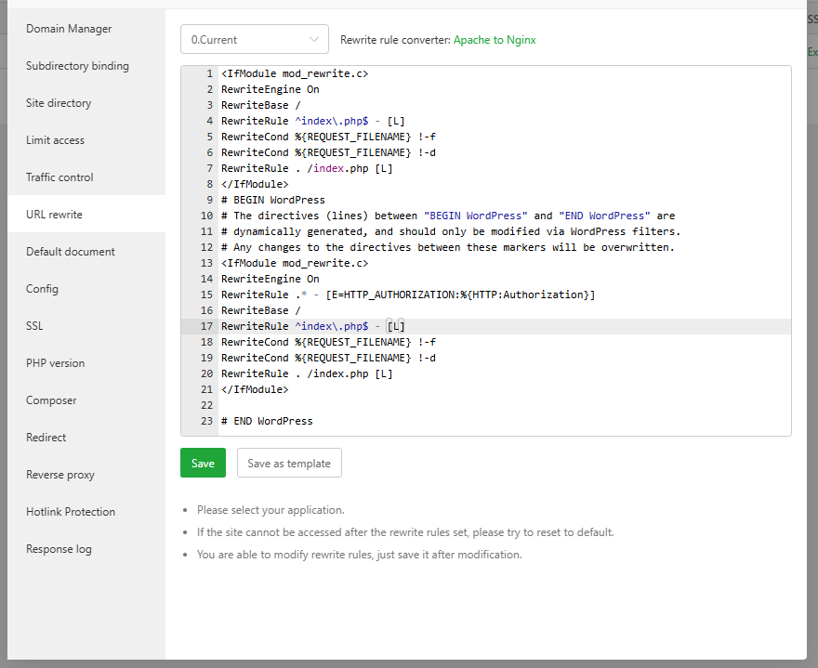The width and height of the screenshot is (818, 668).
Task: Select the Composer sidebar item
Action: (51, 400)
